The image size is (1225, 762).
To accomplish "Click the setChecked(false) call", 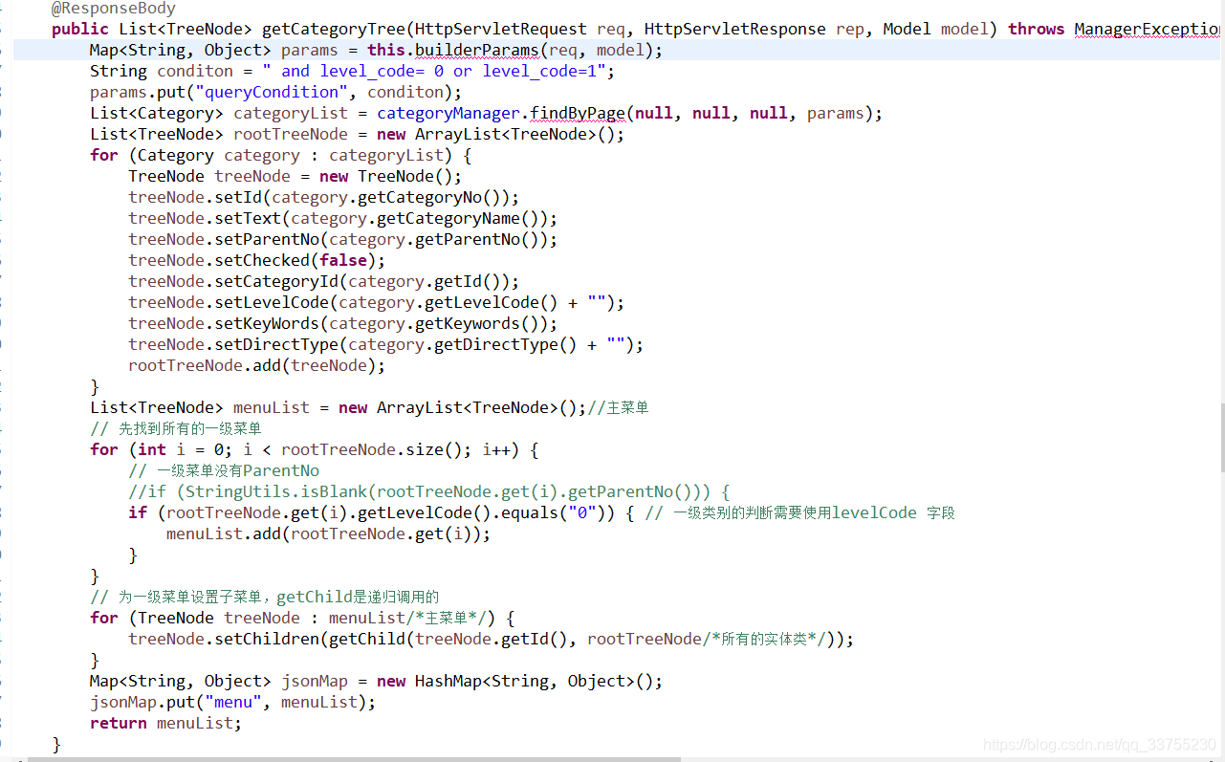I will (x=295, y=260).
